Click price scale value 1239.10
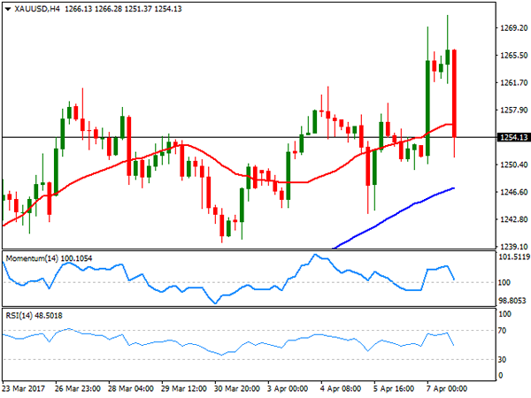The image size is (531, 398). [513, 247]
